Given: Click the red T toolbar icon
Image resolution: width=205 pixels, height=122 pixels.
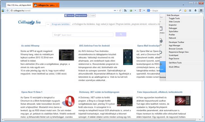Looking at the screenshot, I should (x=140, y=11).
